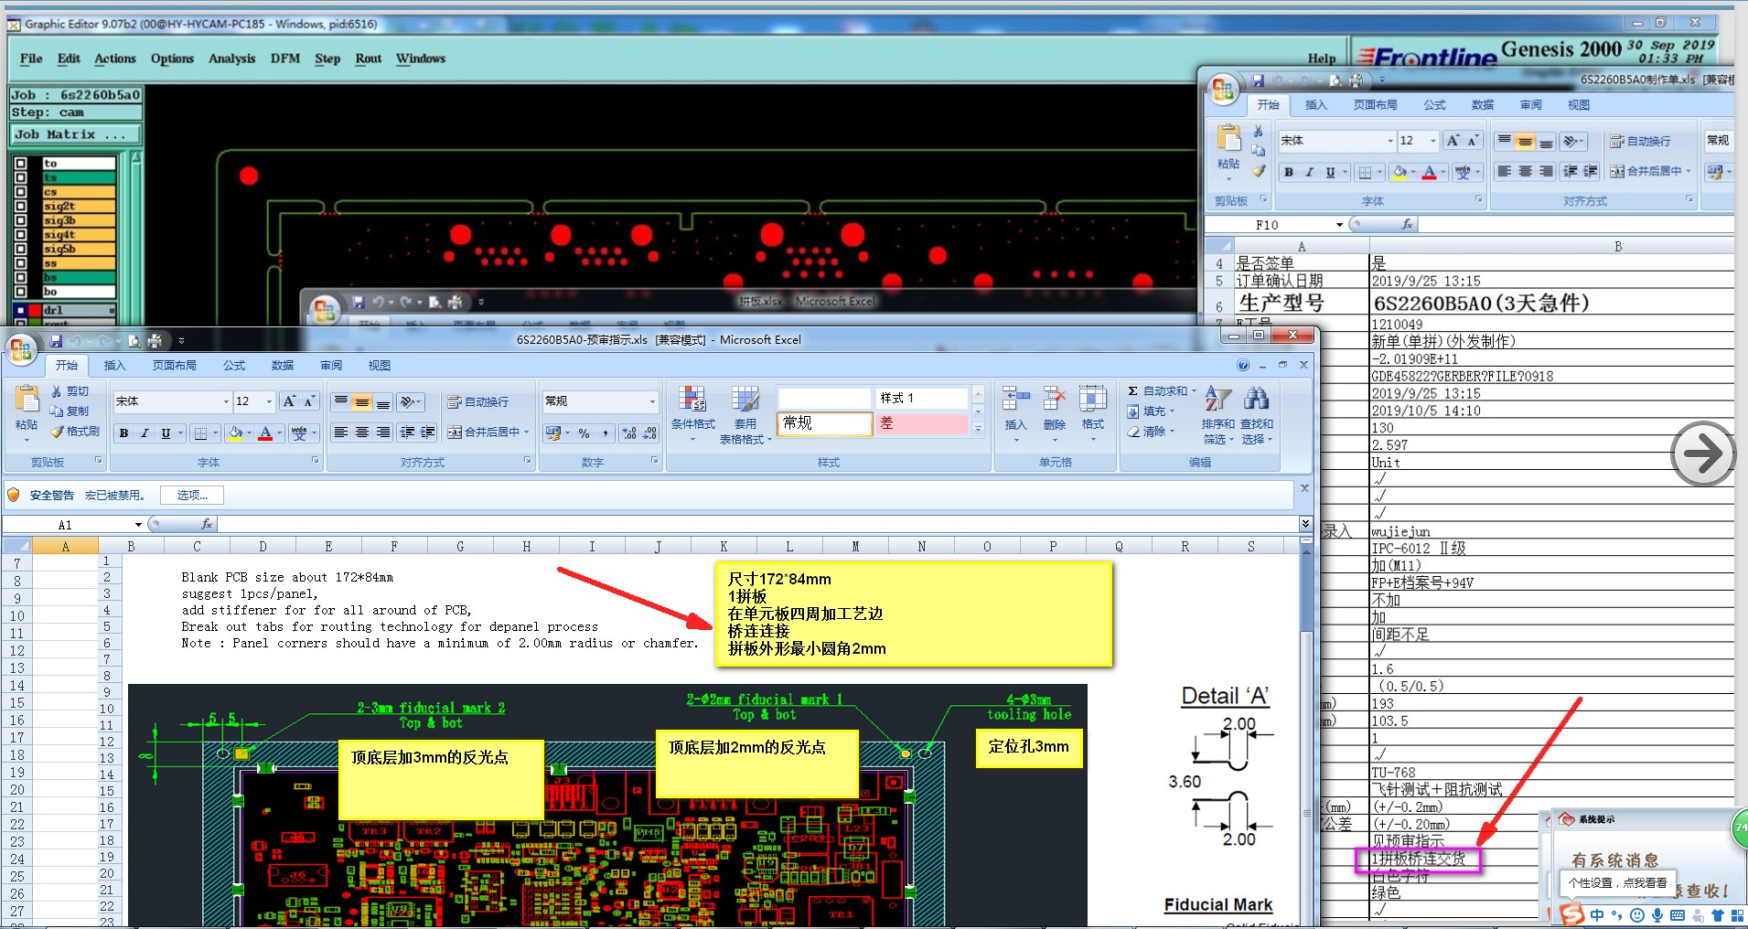
Task: Select Format Painter (格式刷) in the 预审指示 ribbon
Action: click(x=75, y=432)
